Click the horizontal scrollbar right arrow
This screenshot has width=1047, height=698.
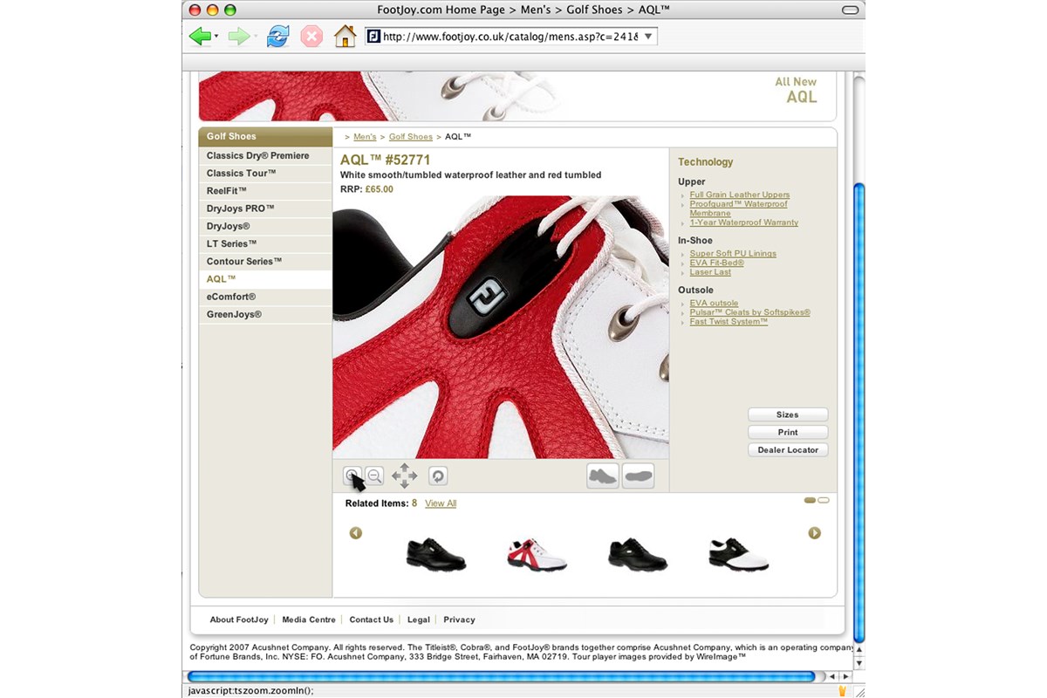coord(845,676)
